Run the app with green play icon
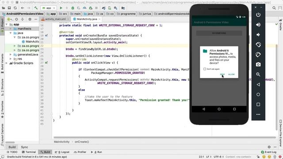The image size is (283, 159). 61,8
